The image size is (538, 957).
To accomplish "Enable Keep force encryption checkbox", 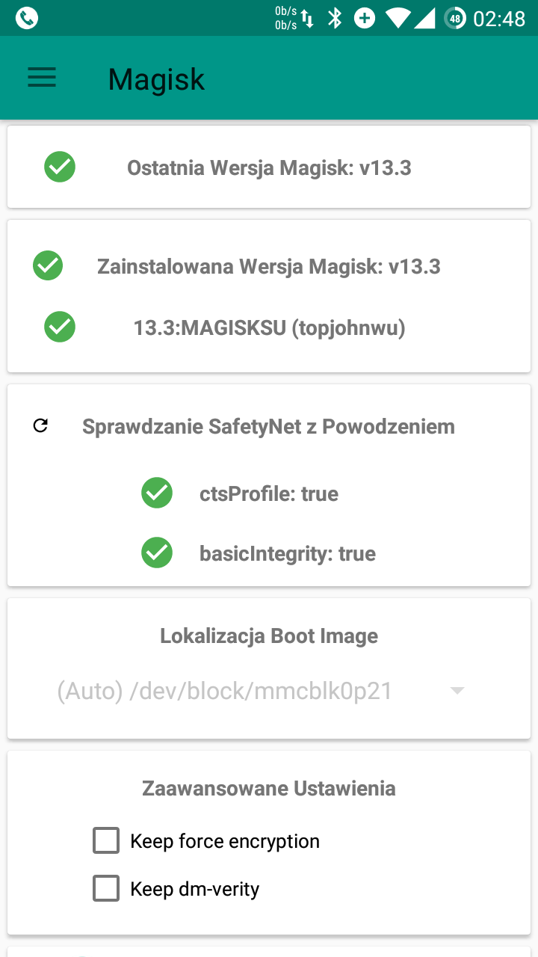I will (106, 840).
